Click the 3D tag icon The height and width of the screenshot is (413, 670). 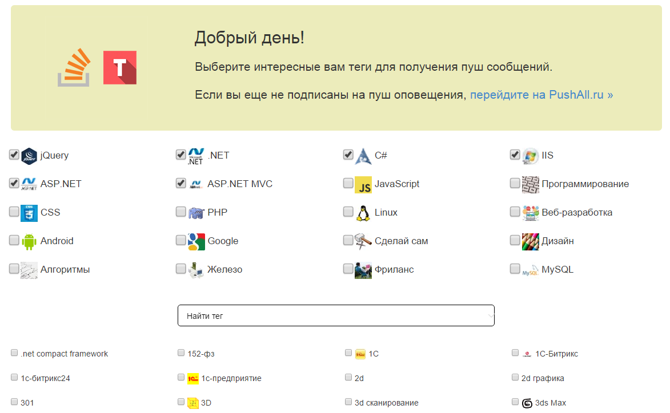point(193,403)
